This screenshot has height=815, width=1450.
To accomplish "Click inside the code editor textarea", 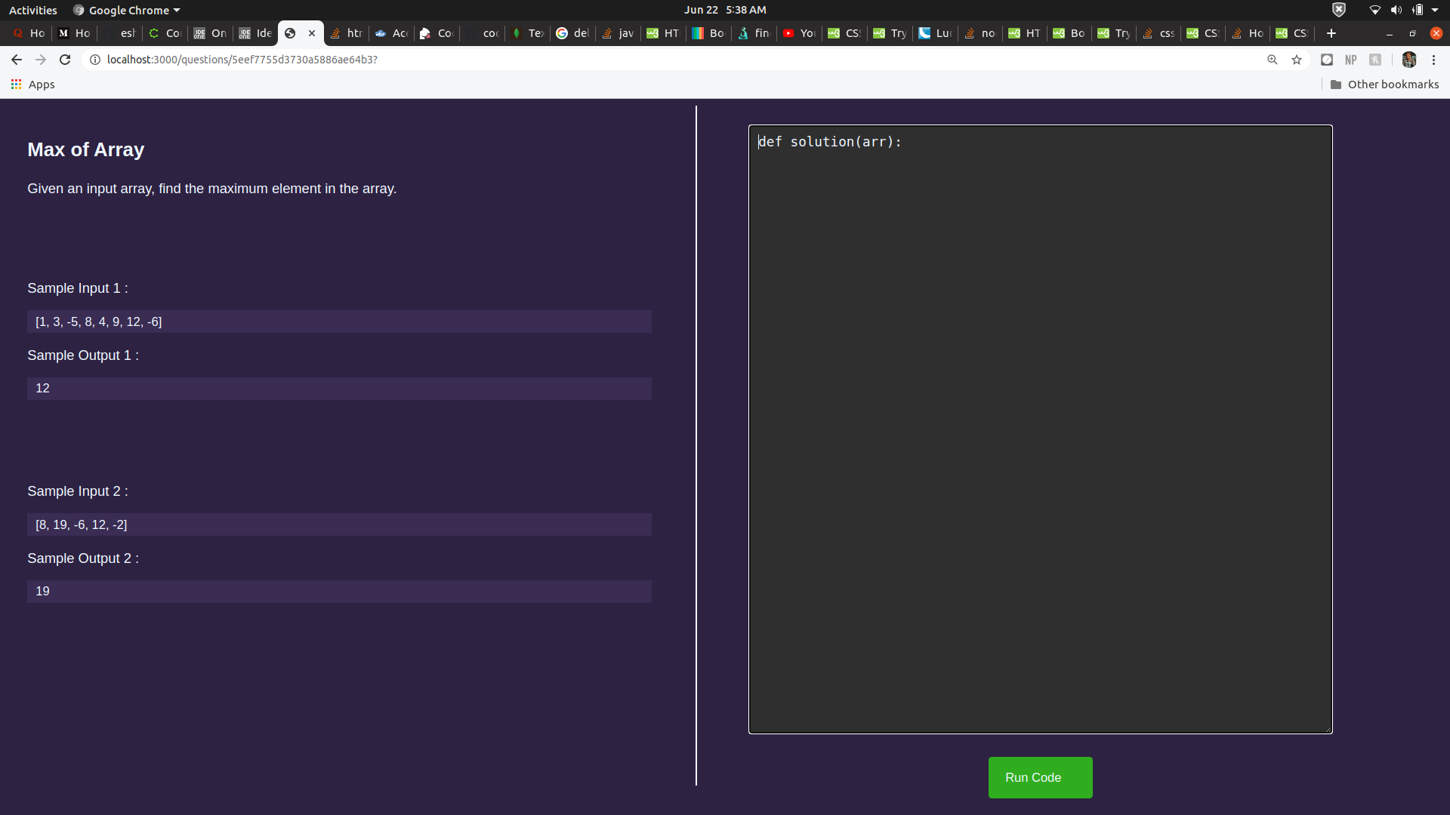I will [x=1040, y=429].
